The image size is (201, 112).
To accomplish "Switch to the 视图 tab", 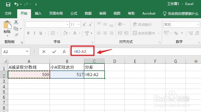I will pyautogui.click(x=117, y=13).
